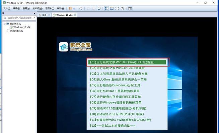The image size is (219, 133).
Task: Select 【03】以上PE蓝黑屏无法进入不认硬盘方案 entry
Action: (119, 74)
